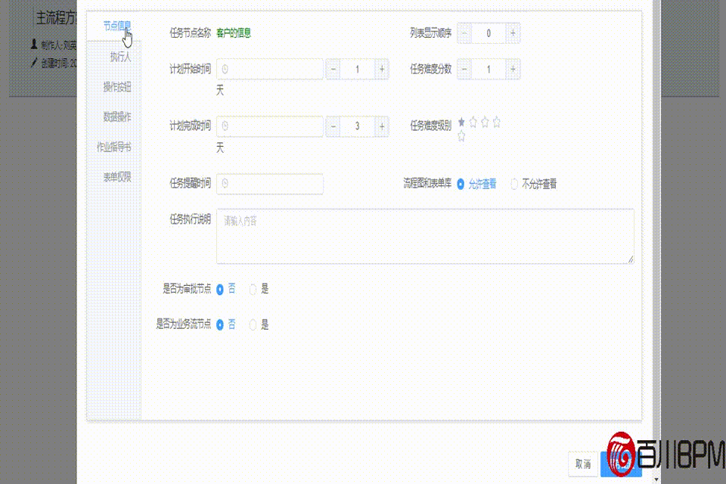Open the 操作按钮 tab
Screen dimensions: 726x484
pos(116,87)
